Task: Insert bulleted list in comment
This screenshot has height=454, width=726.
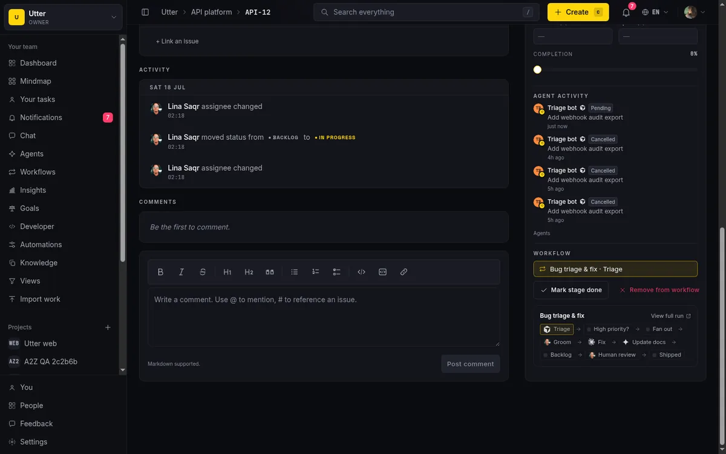Action: coord(295,272)
